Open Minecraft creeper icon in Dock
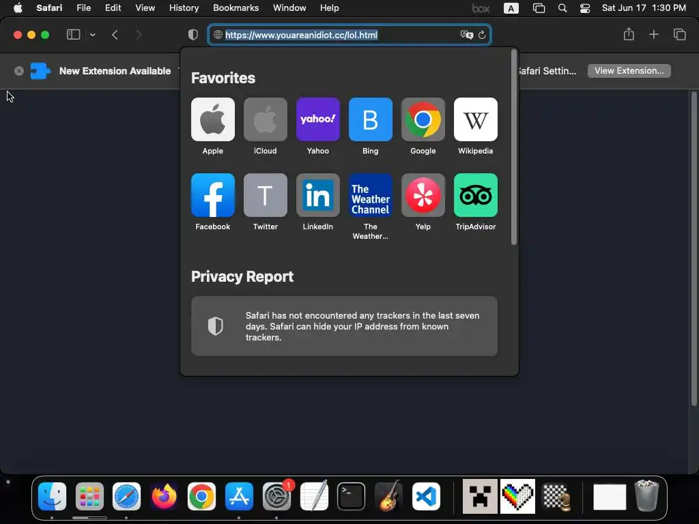The width and height of the screenshot is (699, 524). (x=480, y=497)
